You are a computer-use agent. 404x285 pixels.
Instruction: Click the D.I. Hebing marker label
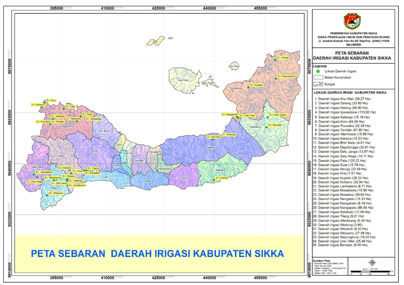[x=223, y=178]
